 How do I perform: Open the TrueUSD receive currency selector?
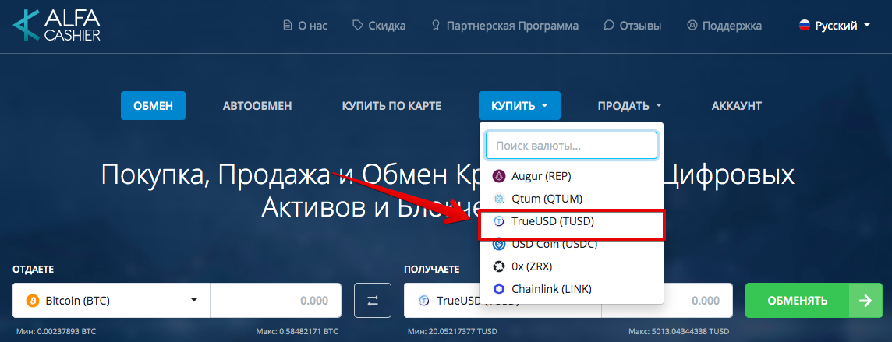[x=502, y=301]
